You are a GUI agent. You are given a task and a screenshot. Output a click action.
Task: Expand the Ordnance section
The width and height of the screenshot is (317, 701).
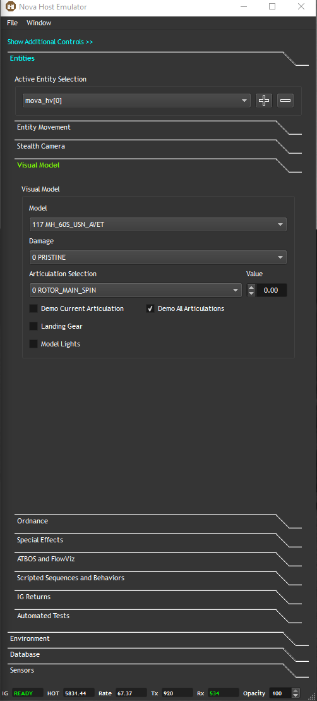coord(158,521)
